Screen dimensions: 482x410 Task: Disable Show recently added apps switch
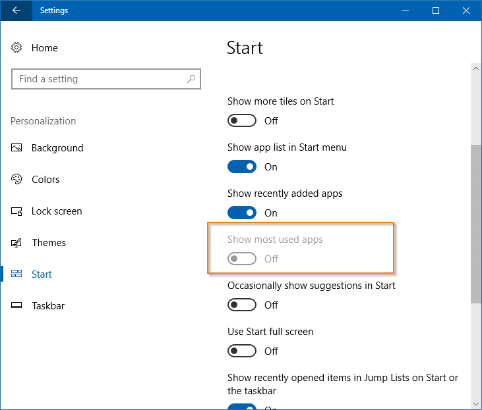(x=242, y=213)
